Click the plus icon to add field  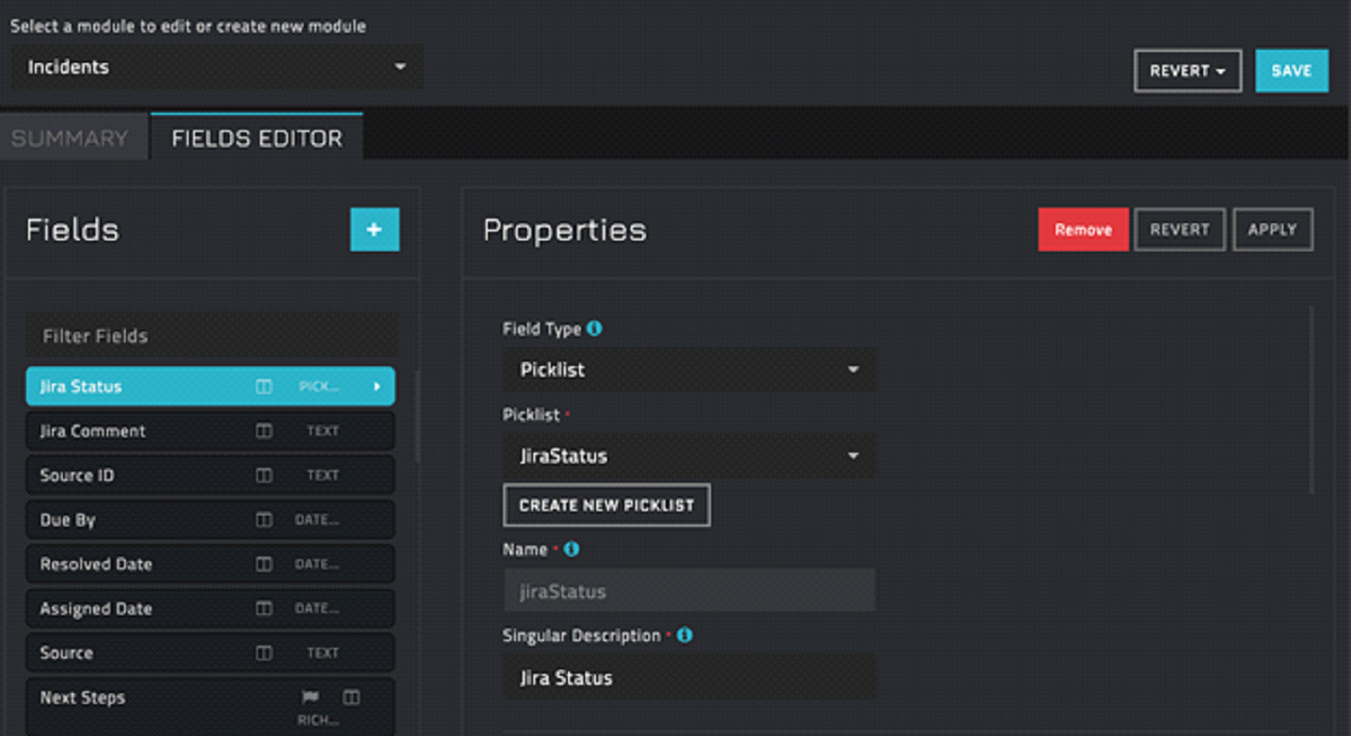tap(375, 230)
